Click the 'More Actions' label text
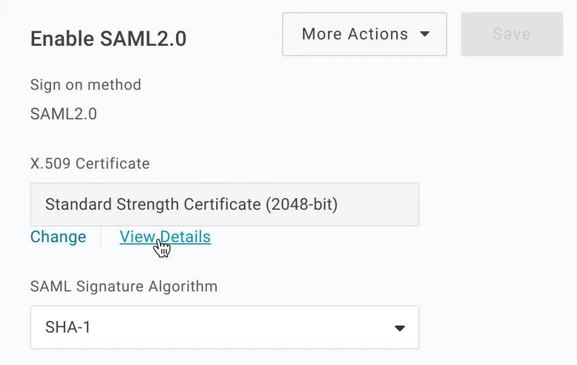Viewport: 577px width, 365px height. [x=355, y=34]
